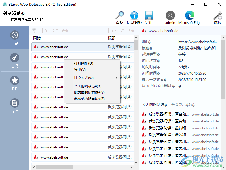Switch to the 历史 history section
The width and height of the screenshot is (226, 170).
[15, 38]
